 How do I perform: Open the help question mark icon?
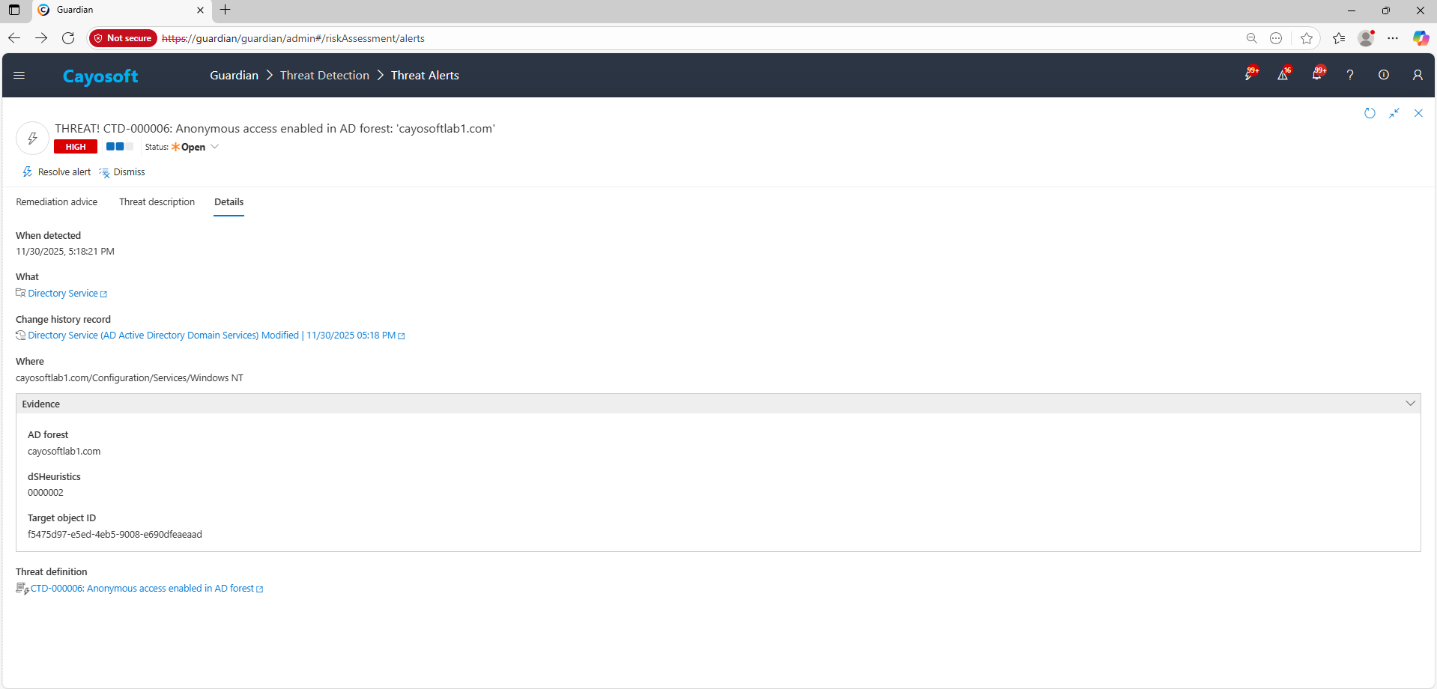(1350, 76)
